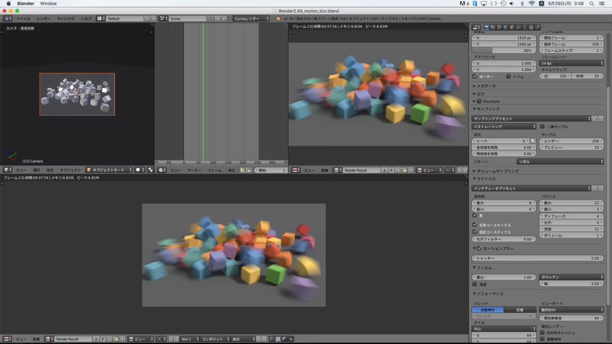Screen dimensions: 612x344
Task: Toggle the モーションブラー (Motion Blur) checkbox
Action: [x=479, y=248]
